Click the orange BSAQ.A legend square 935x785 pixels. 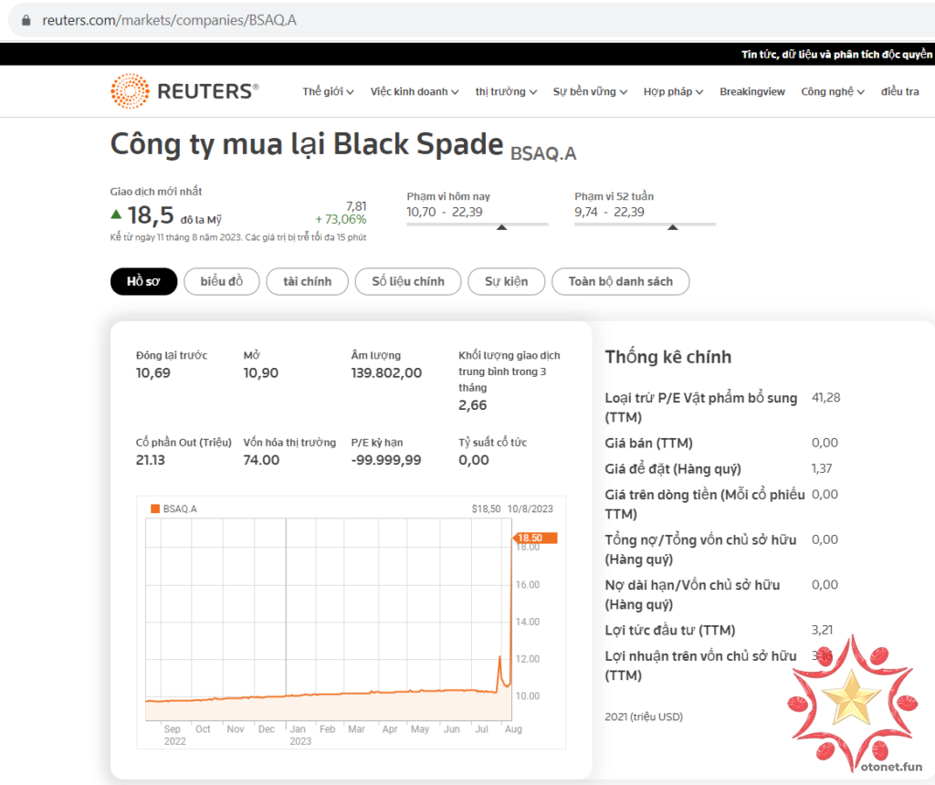pos(154,508)
